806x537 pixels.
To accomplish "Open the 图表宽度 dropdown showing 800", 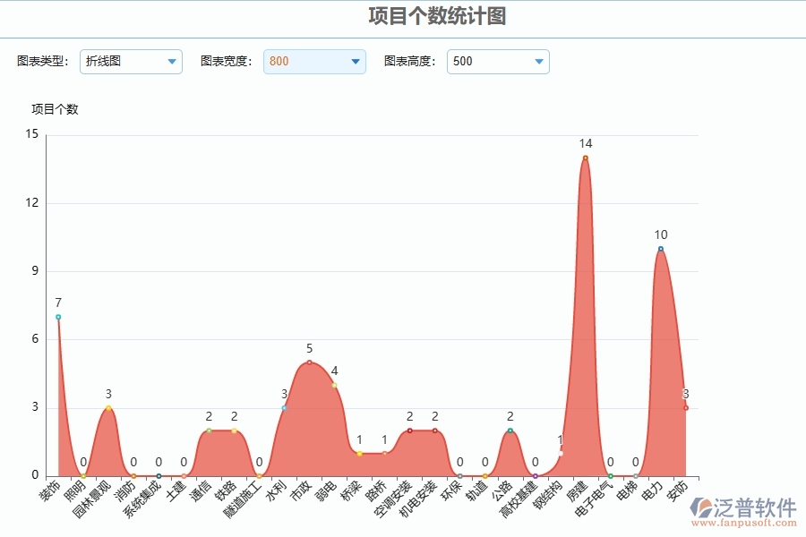I will [313, 62].
